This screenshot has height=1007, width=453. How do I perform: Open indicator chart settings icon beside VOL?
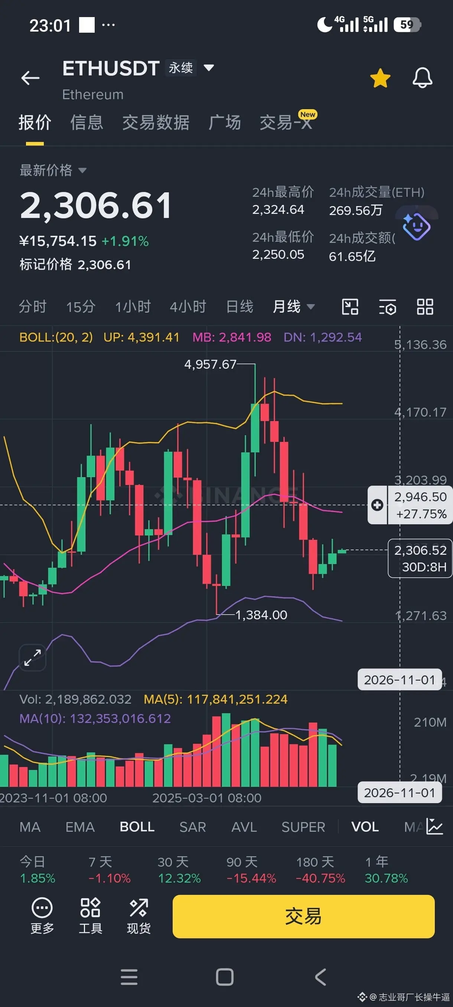click(434, 827)
